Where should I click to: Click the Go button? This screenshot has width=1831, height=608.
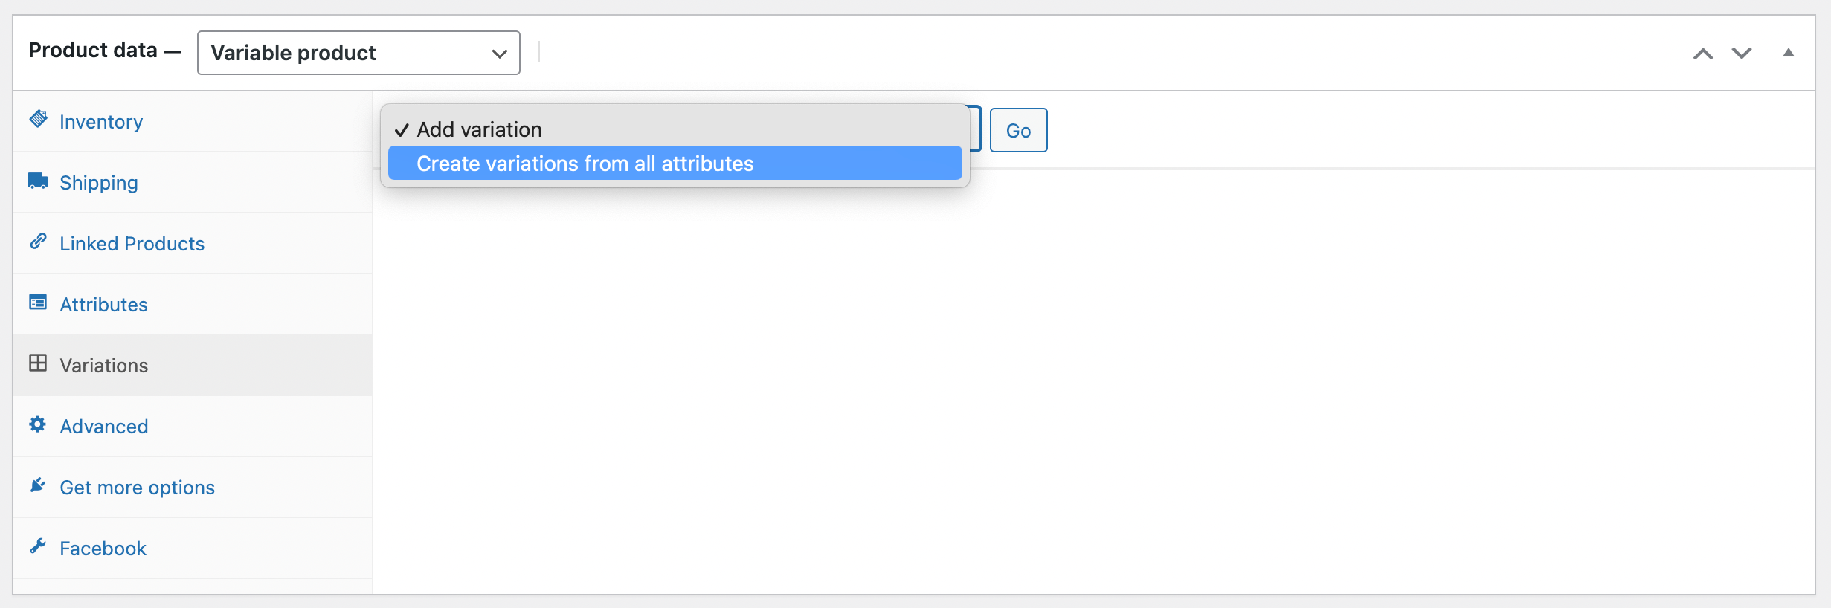pyautogui.click(x=1019, y=130)
